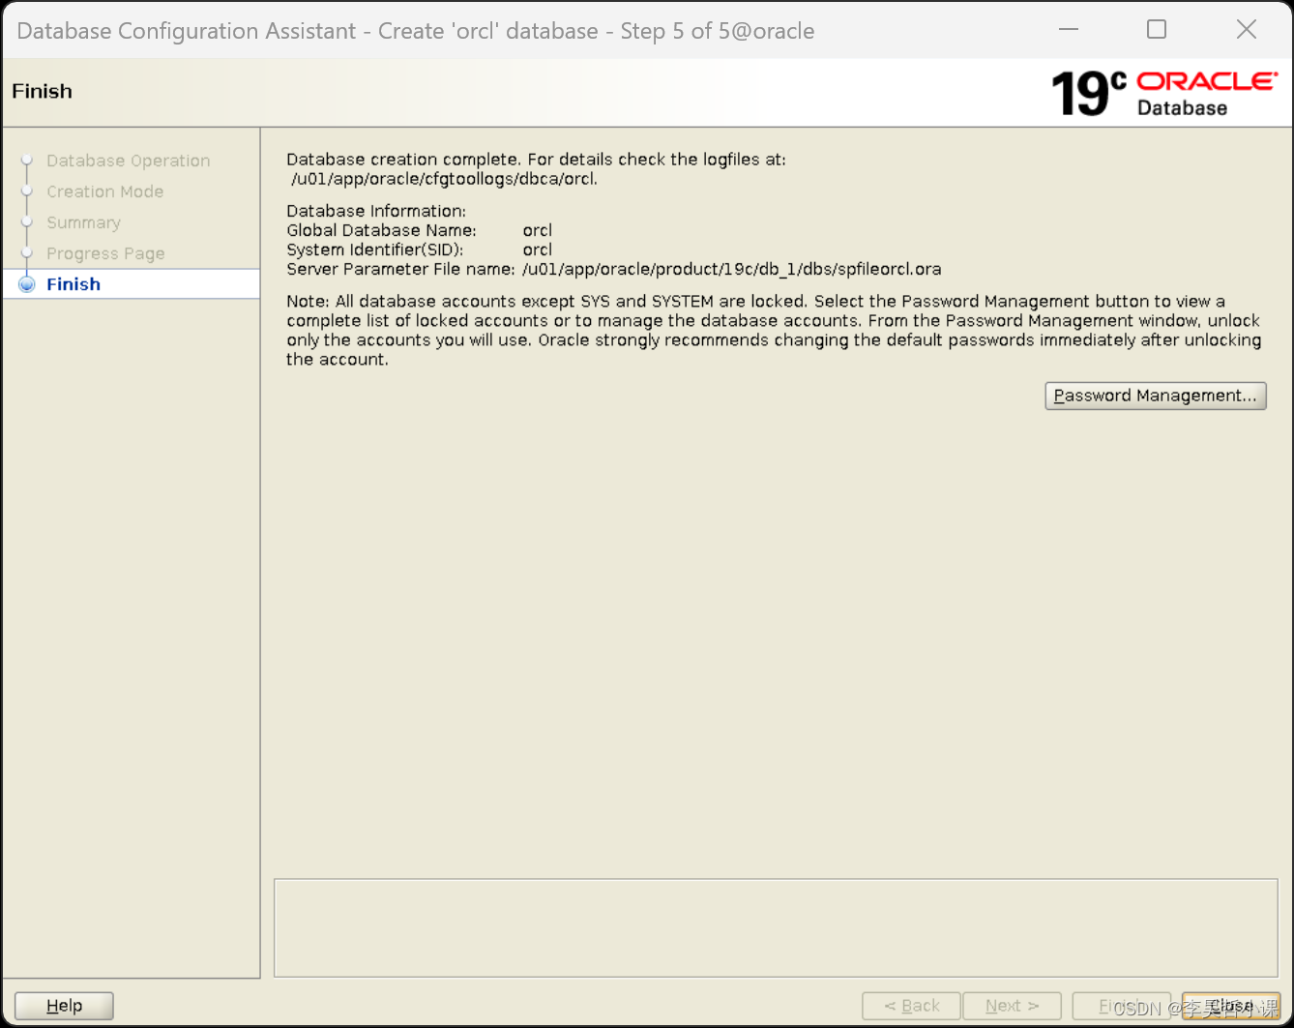Click the Help button
Image resolution: width=1294 pixels, height=1028 pixels.
64,1006
